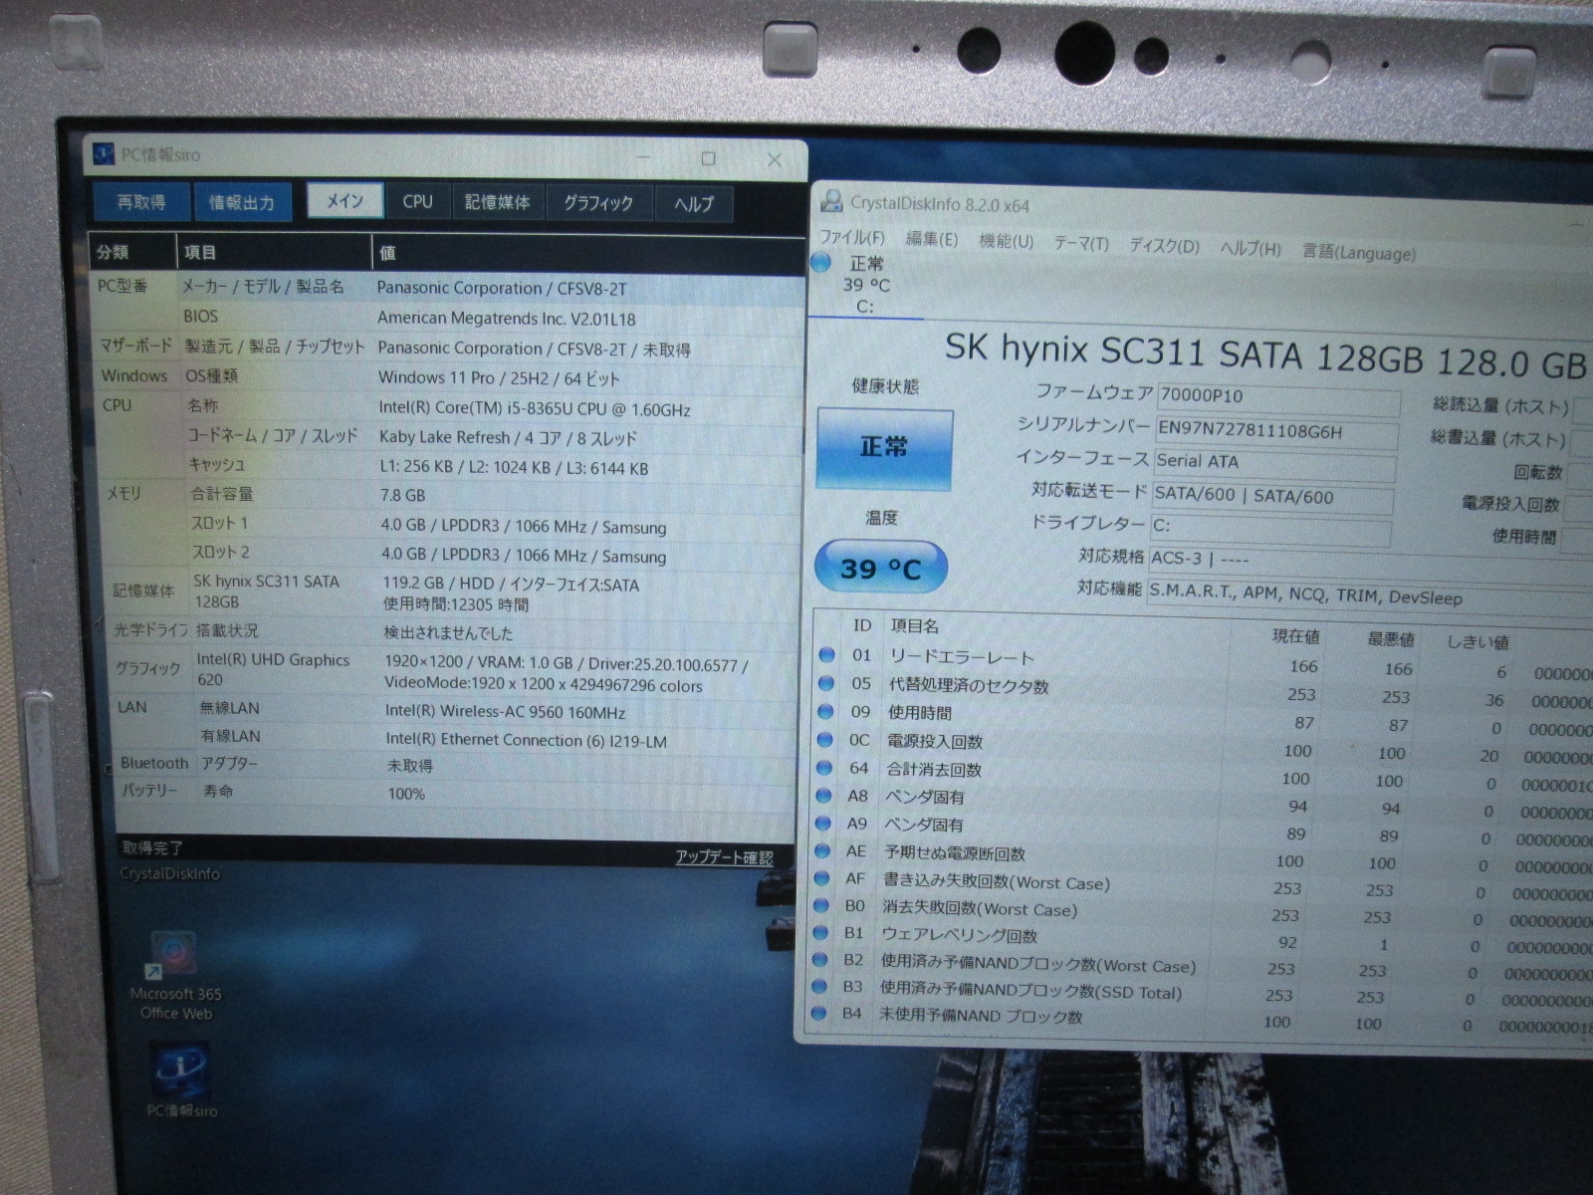Click the ドライブレター field showing C:

pos(1270,528)
